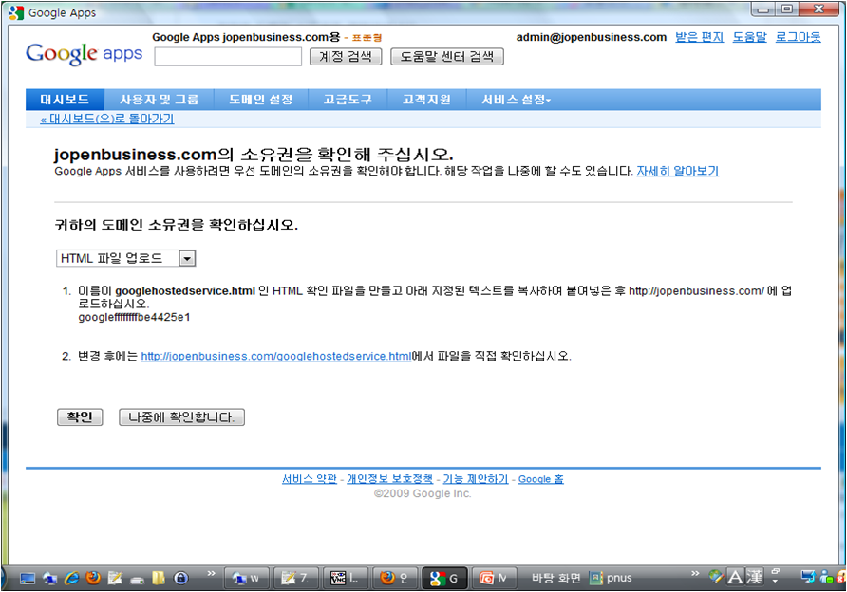The width and height of the screenshot is (847, 592).
Task: Open the 사용자 및 그룹 tab
Action: (160, 100)
